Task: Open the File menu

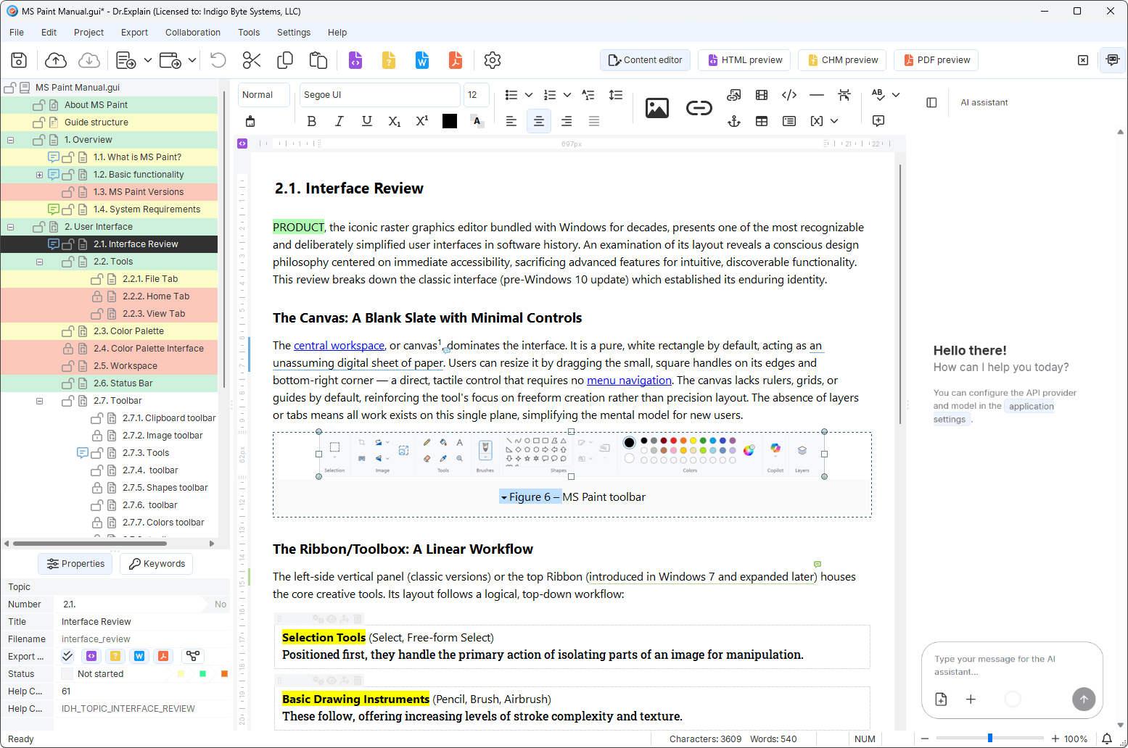Action: 17,33
